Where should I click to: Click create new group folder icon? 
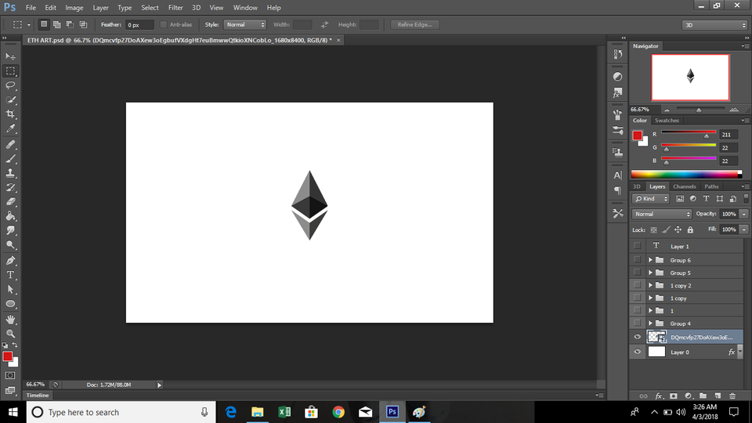703,396
